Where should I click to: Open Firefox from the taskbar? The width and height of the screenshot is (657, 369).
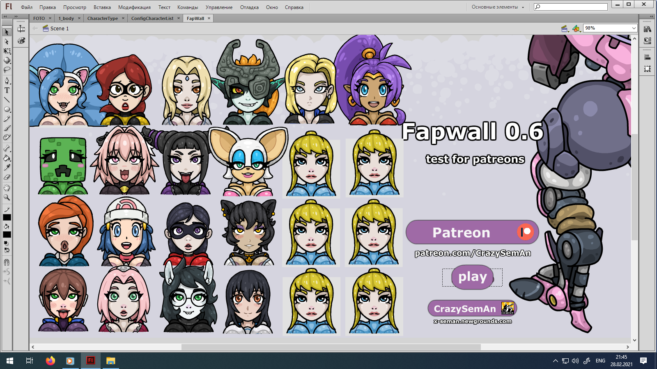click(50, 360)
